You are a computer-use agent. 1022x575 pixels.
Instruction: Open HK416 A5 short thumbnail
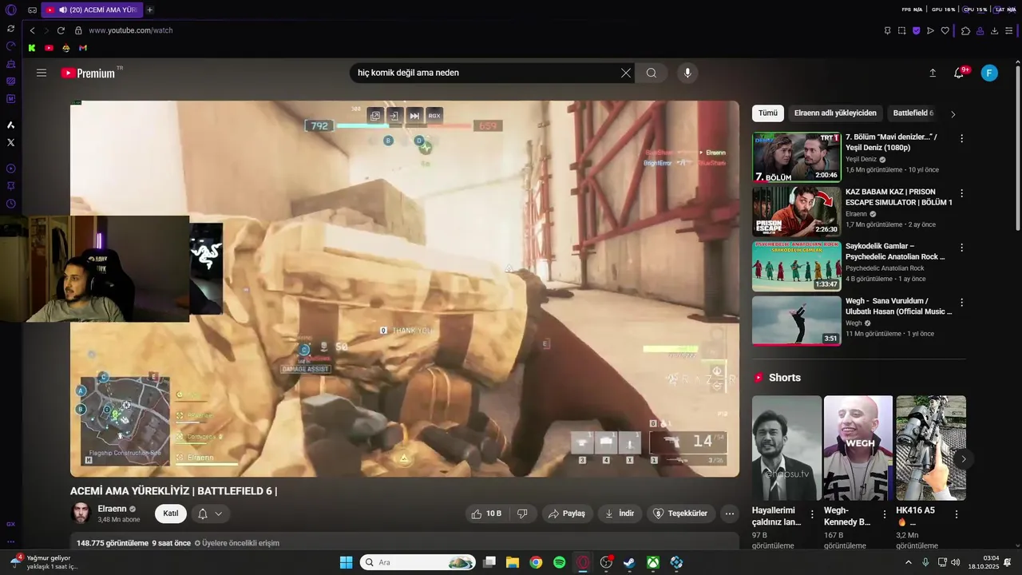pyautogui.click(x=931, y=448)
